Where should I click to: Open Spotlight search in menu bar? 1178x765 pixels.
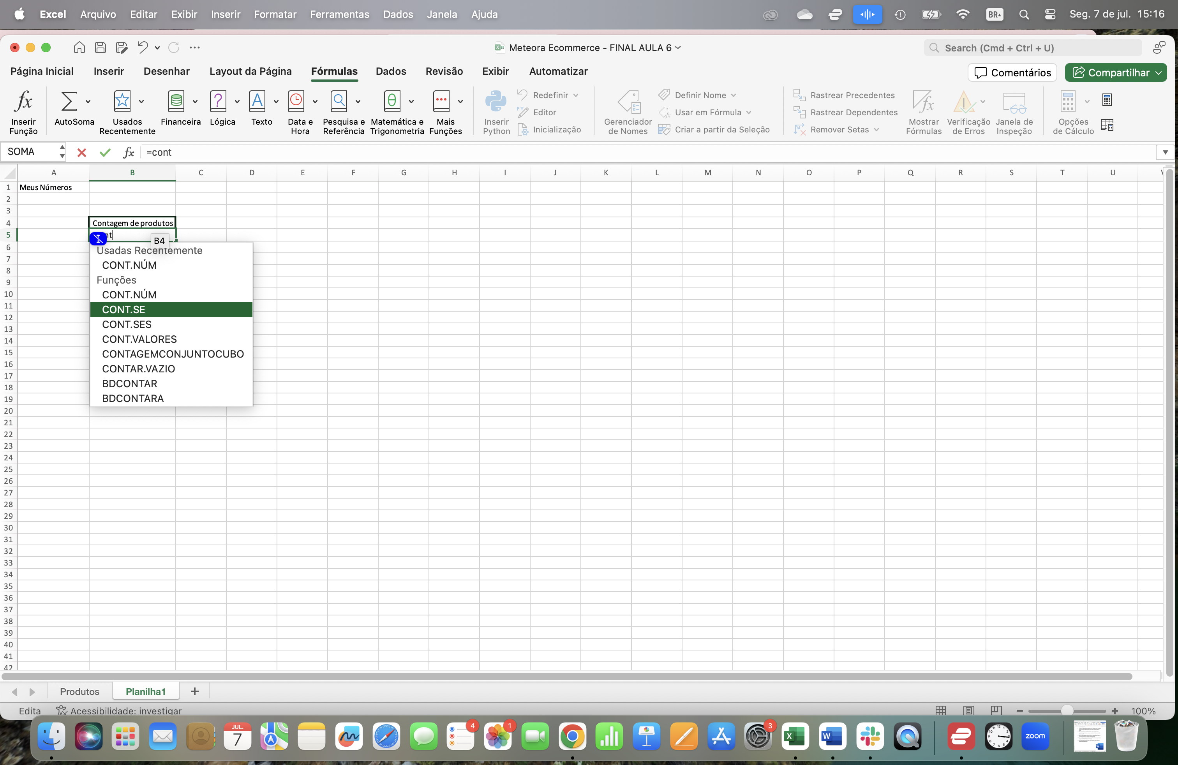pos(1024,14)
